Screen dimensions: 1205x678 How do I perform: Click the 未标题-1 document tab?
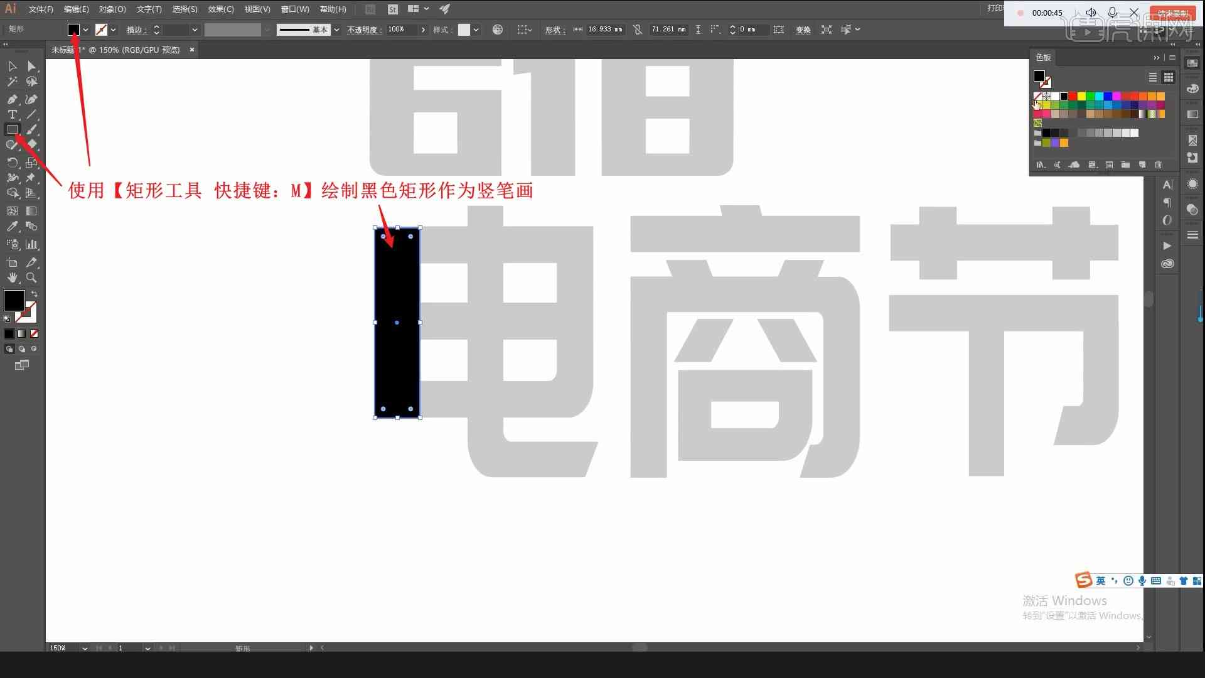(x=117, y=50)
